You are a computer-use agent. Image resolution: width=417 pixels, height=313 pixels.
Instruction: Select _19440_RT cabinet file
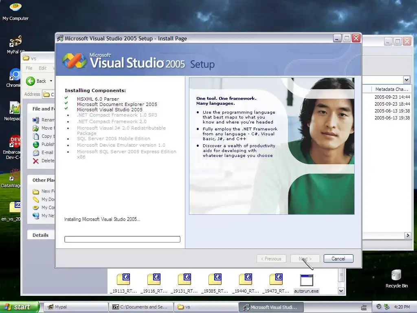tap(246, 284)
